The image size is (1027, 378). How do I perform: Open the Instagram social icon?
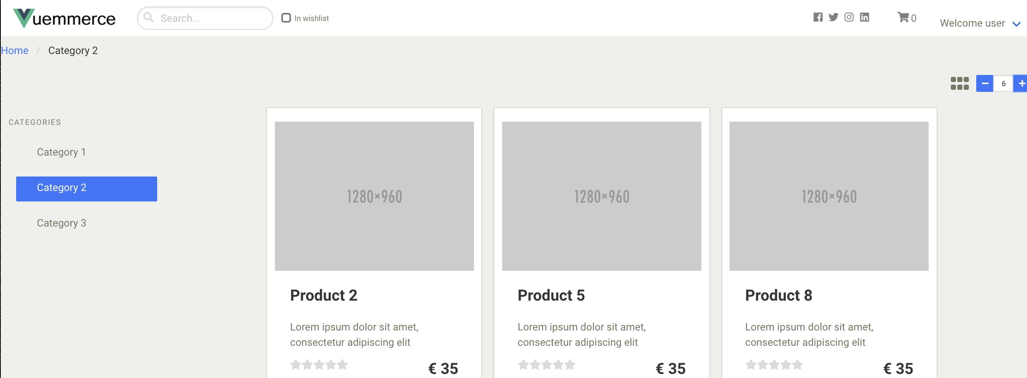[849, 17]
